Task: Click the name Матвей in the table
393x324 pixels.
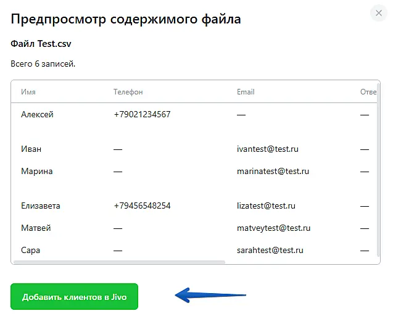Action: 36,228
